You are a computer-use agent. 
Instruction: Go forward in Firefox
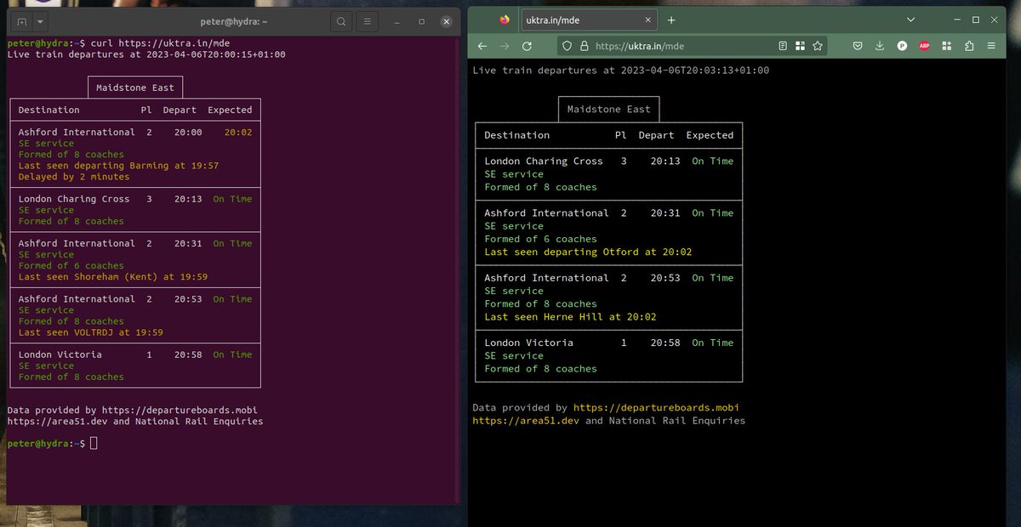505,46
